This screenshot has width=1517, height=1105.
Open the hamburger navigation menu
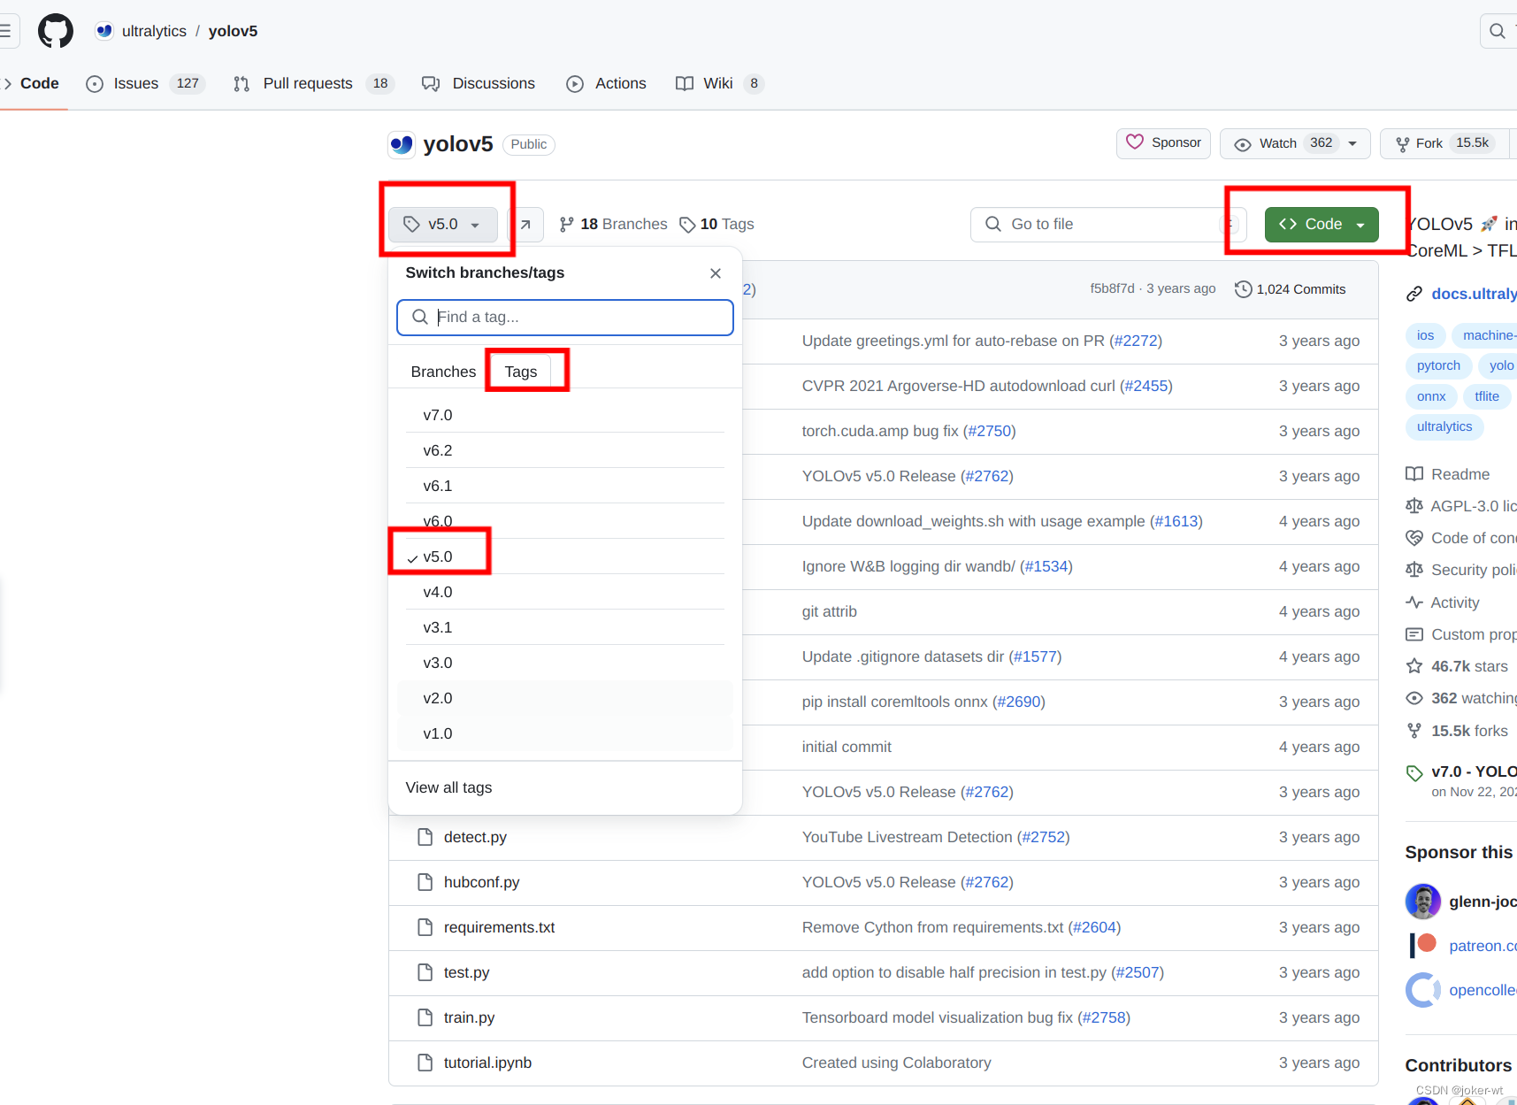pyautogui.click(x=4, y=31)
